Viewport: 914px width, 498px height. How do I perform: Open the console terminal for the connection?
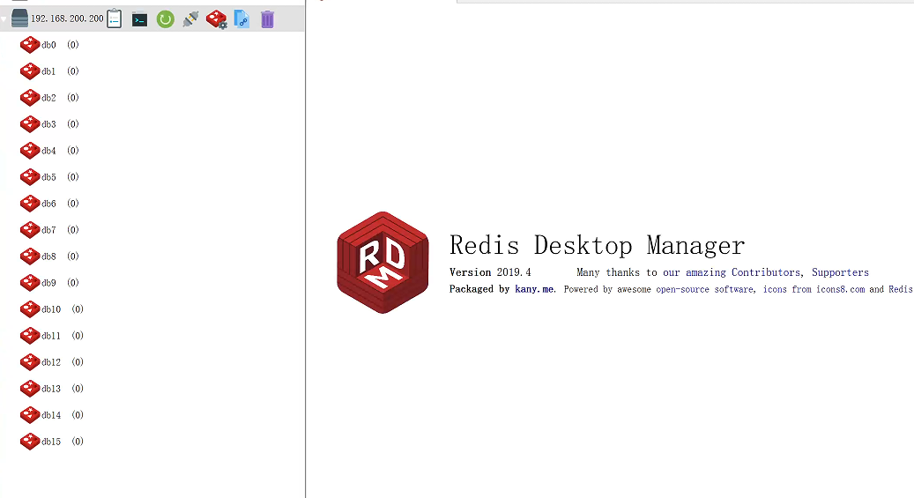pos(139,19)
